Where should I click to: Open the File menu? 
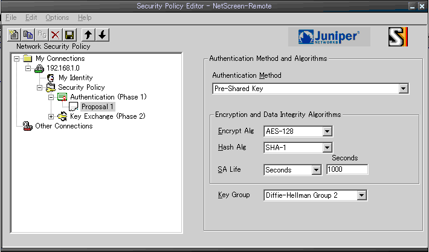pos(11,17)
